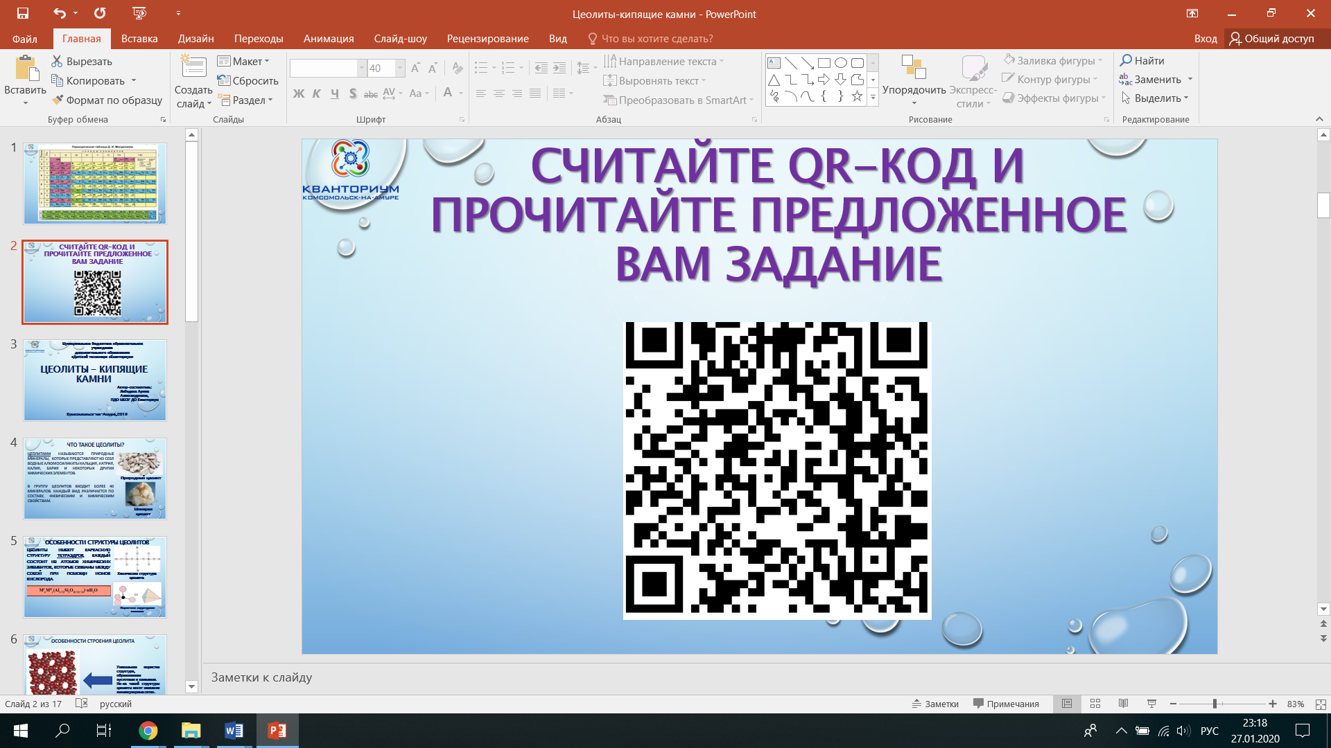The width and height of the screenshot is (1331, 748).
Task: Click the Save icon in quick access toolbar
Action: pyautogui.click(x=23, y=13)
